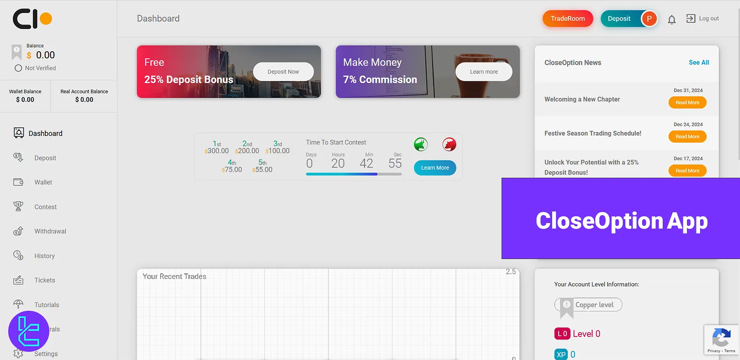This screenshot has width=740, height=360.
Task: Click Log out text link
Action: coord(709,18)
